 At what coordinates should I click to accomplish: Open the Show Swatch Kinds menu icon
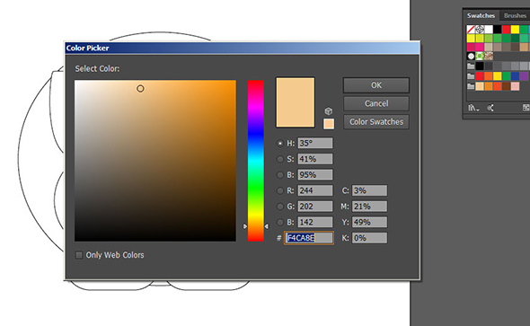[x=526, y=108]
